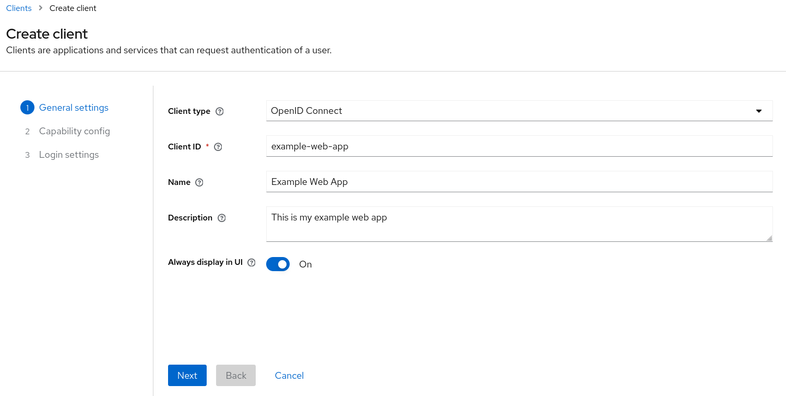The height and width of the screenshot is (396, 786).
Task: Click the Client type help icon
Action: (x=220, y=111)
